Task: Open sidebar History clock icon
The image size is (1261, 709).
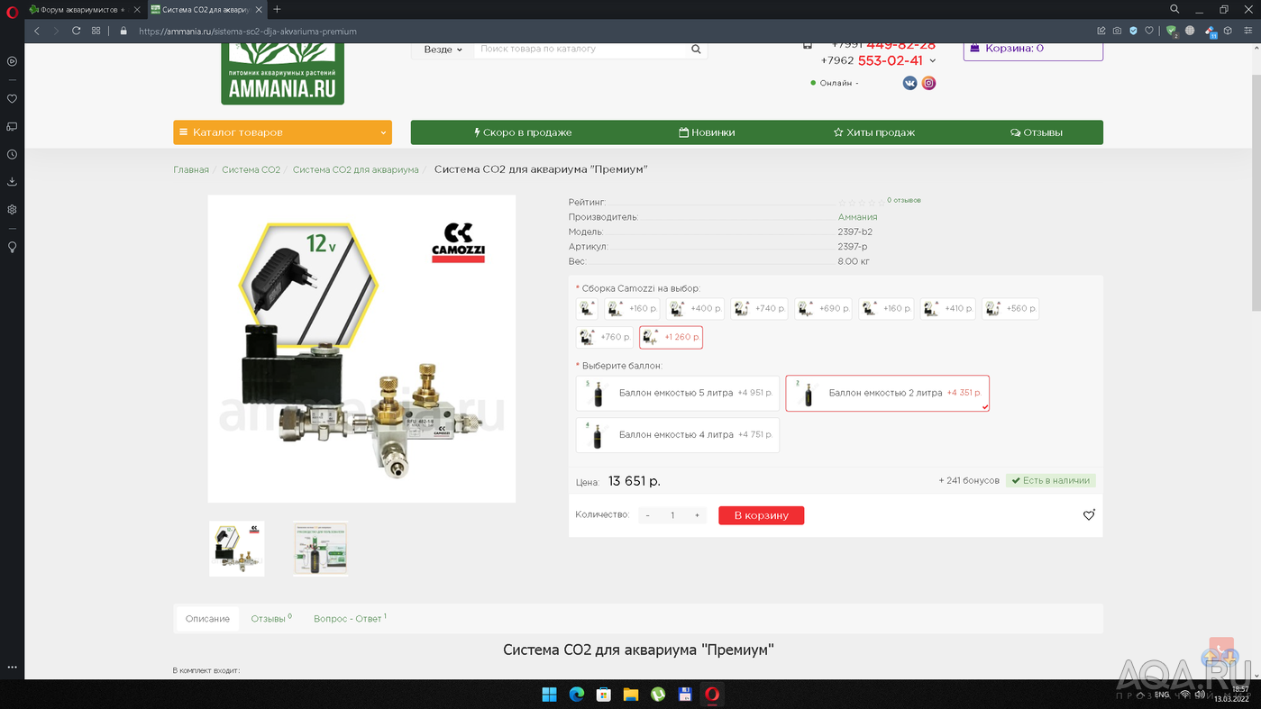Action: point(12,154)
